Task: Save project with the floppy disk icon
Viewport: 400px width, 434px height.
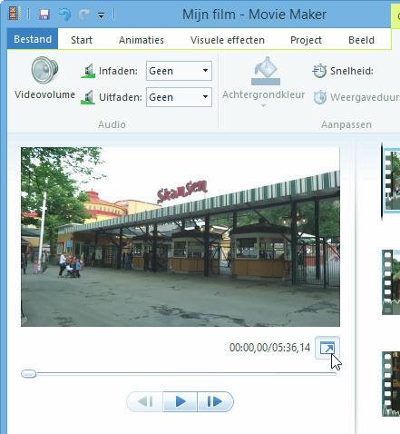Action: click(x=44, y=15)
